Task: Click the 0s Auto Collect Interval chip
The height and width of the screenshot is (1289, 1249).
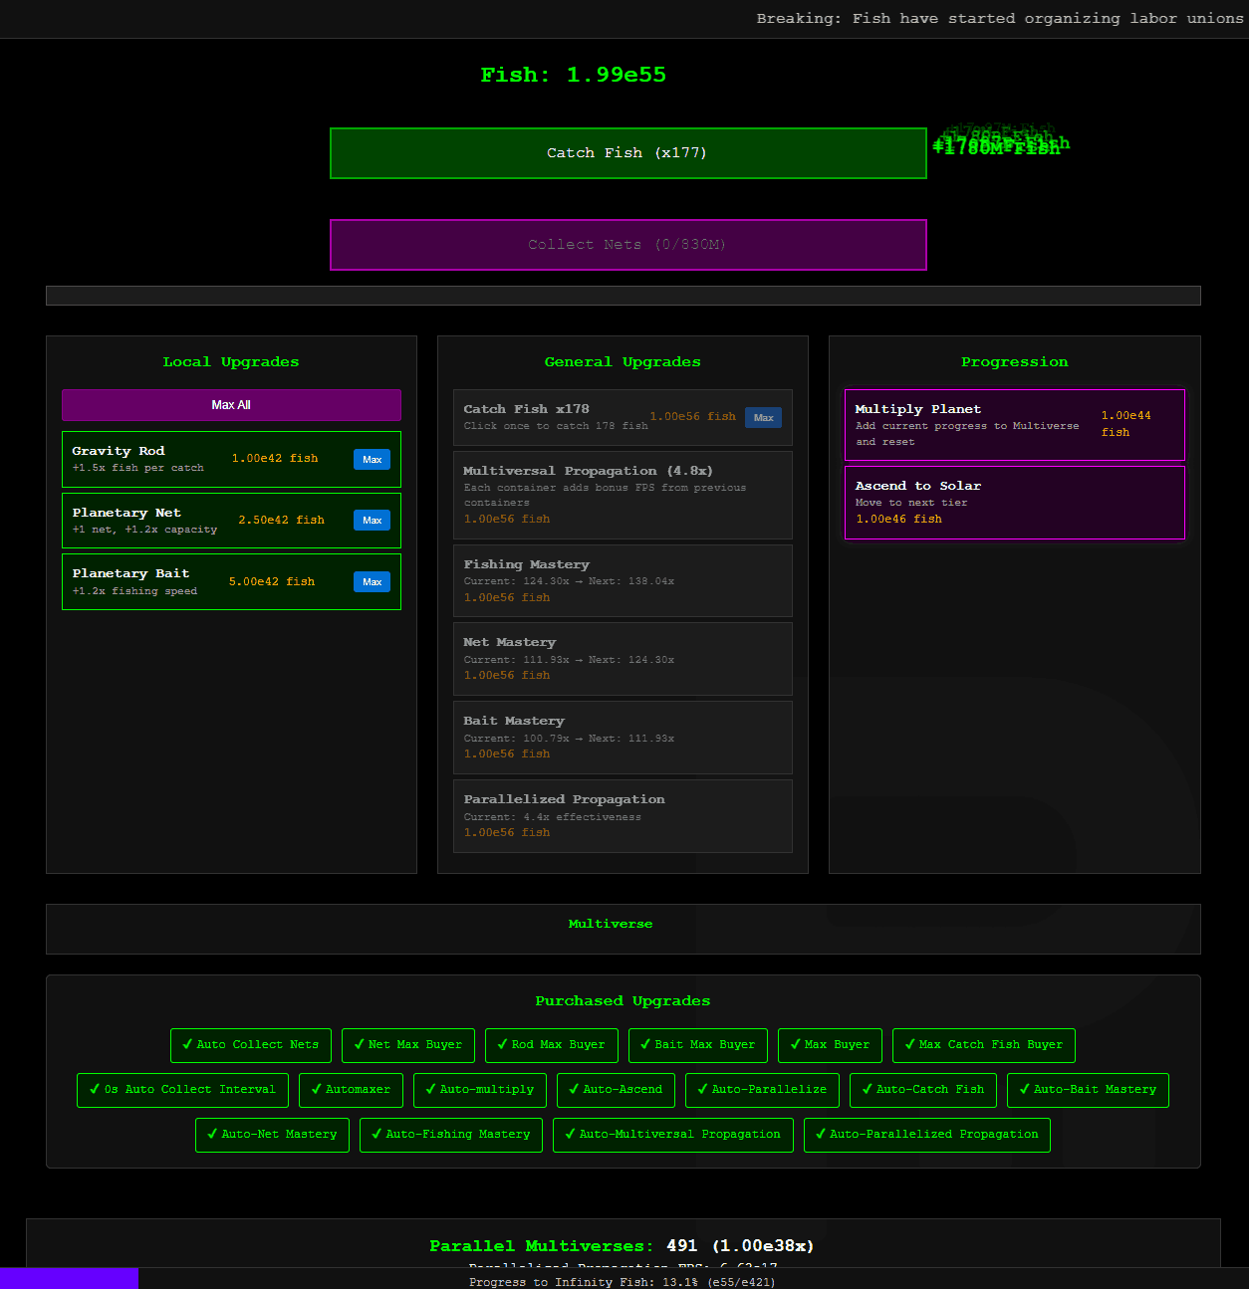Action: pyautogui.click(x=183, y=1090)
